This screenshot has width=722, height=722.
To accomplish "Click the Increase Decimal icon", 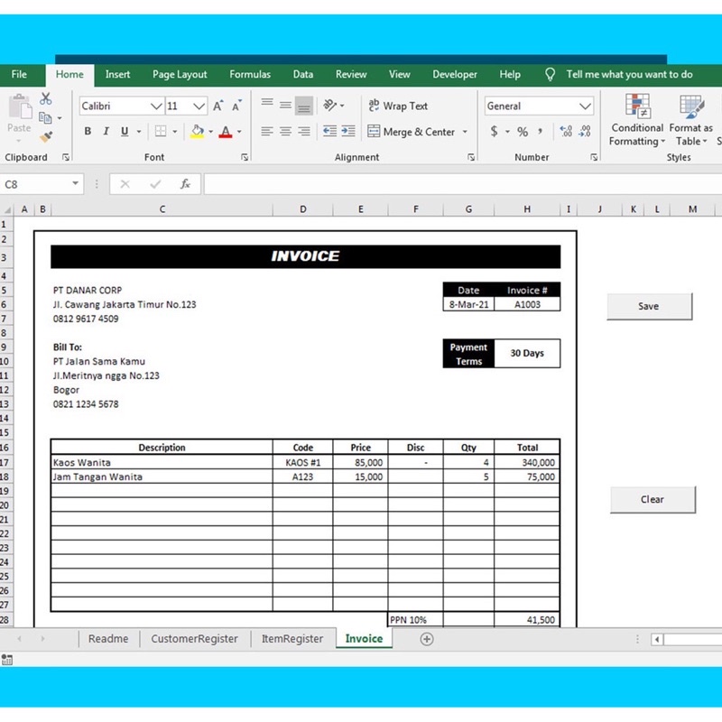I will point(566,132).
